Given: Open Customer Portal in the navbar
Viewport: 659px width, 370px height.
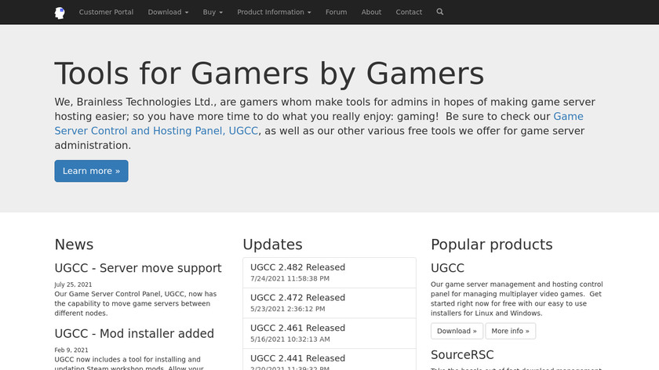Looking at the screenshot, I should click(106, 13).
